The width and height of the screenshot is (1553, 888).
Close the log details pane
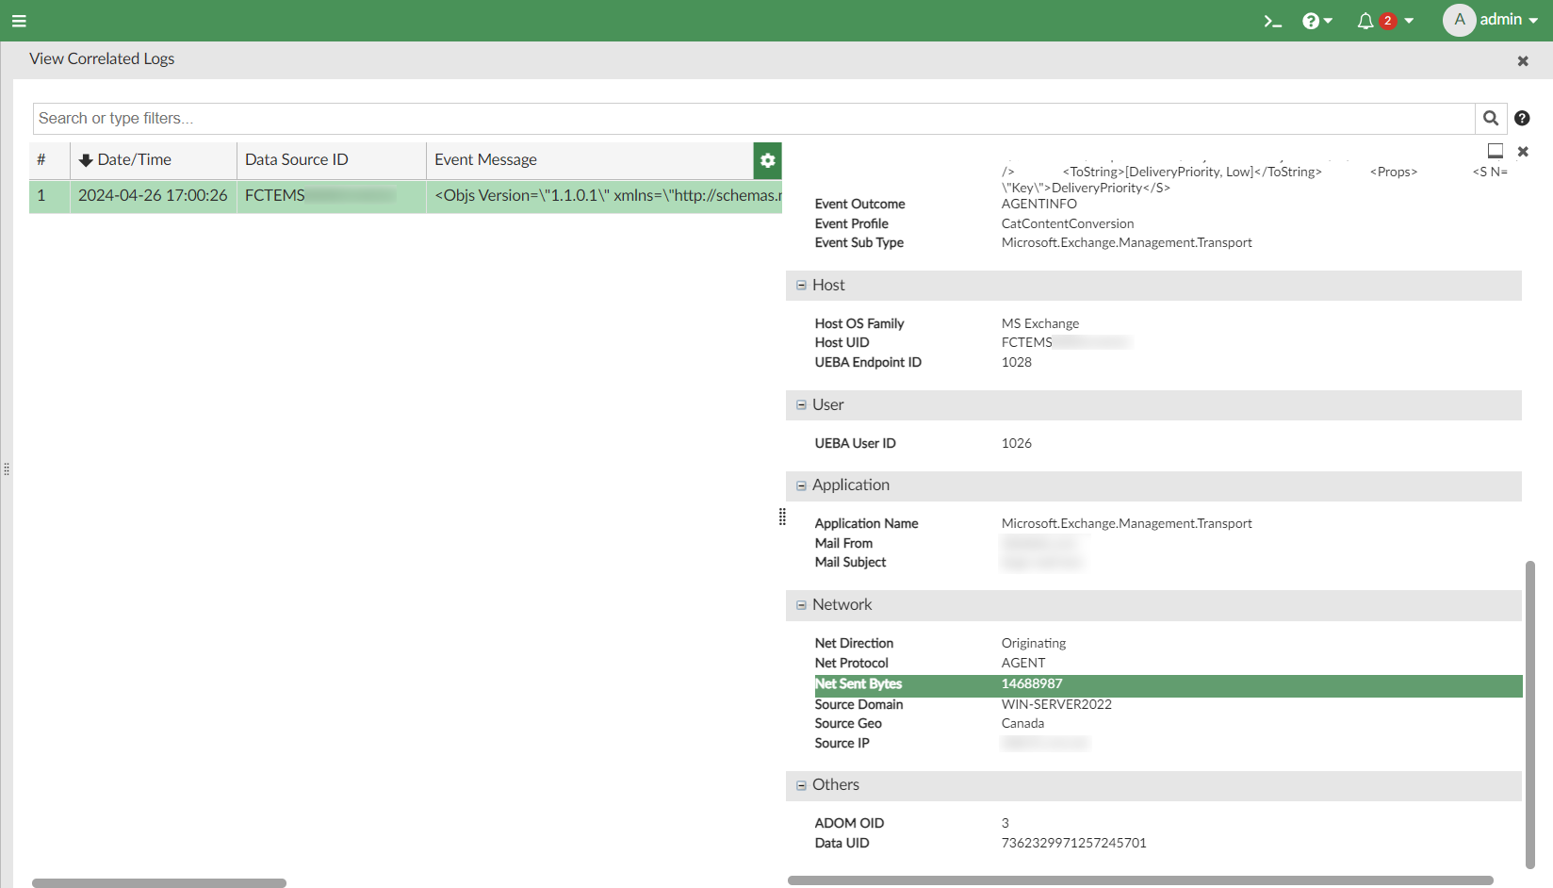click(1522, 152)
